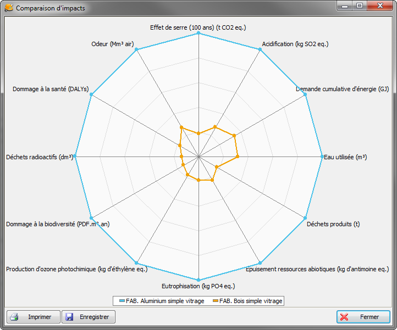Click the Fermer button label

[370, 317]
